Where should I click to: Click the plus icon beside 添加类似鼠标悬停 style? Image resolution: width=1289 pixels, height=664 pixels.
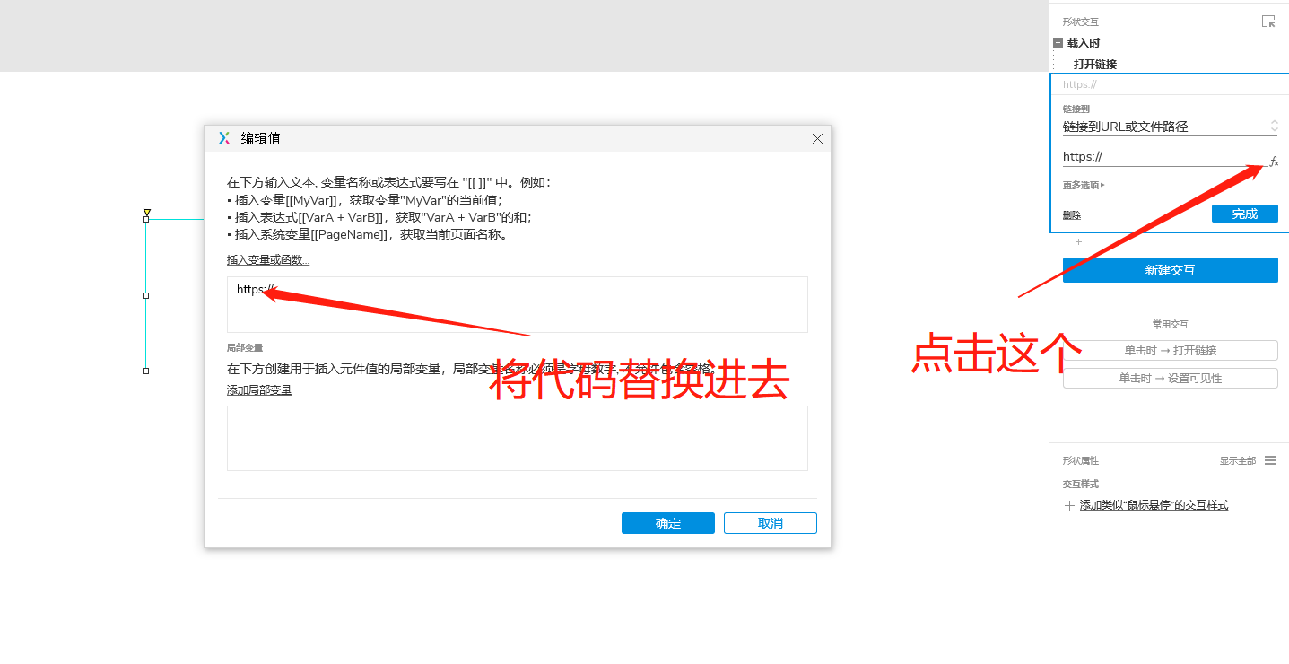(x=1069, y=506)
